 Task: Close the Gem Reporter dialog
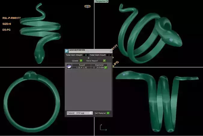pos(111,51)
